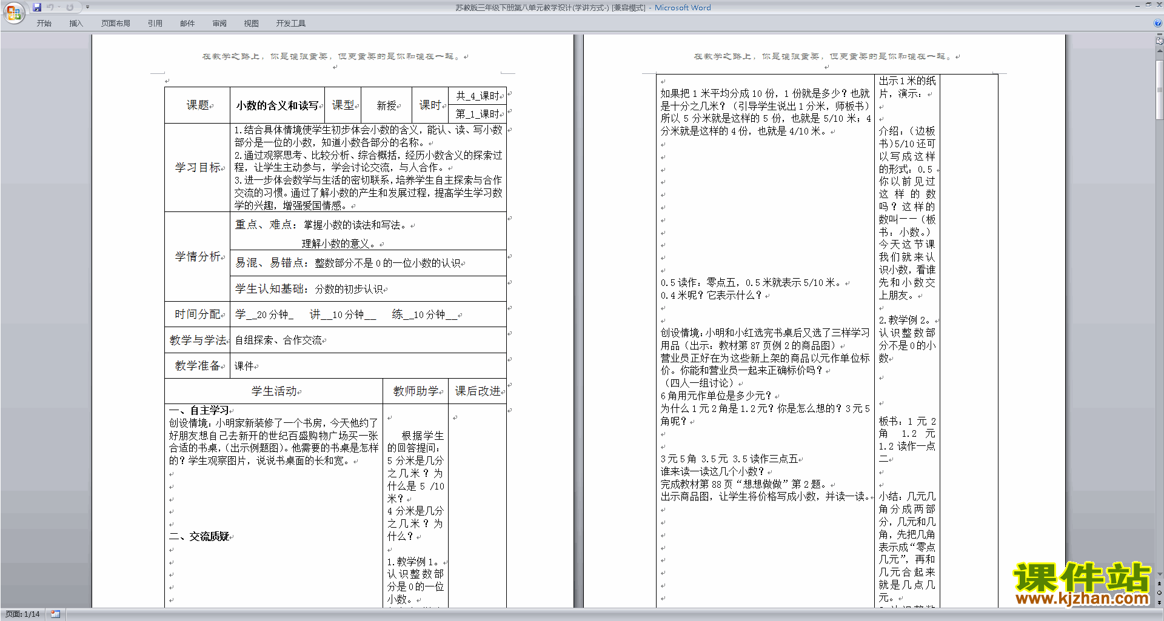Viewport: 1164px width, 621px height.
Task: Open the 视图 ribbon tab
Action: pos(251,24)
